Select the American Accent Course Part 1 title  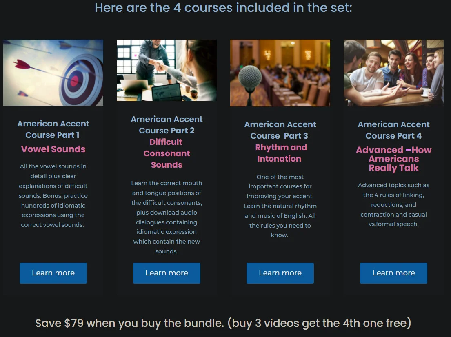(53, 129)
